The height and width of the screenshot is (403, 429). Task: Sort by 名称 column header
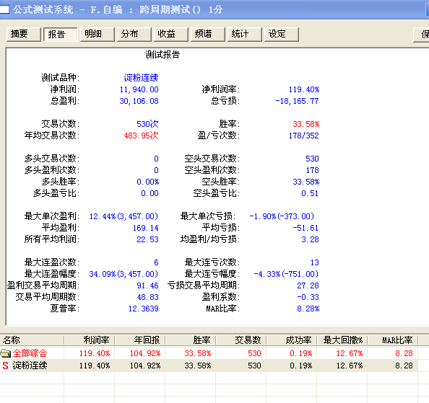[32, 340]
